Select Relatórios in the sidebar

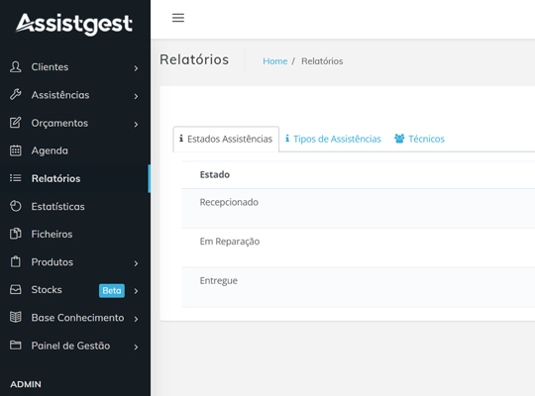(x=75, y=178)
